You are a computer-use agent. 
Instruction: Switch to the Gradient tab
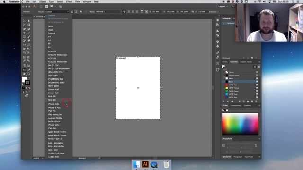coord(247,106)
